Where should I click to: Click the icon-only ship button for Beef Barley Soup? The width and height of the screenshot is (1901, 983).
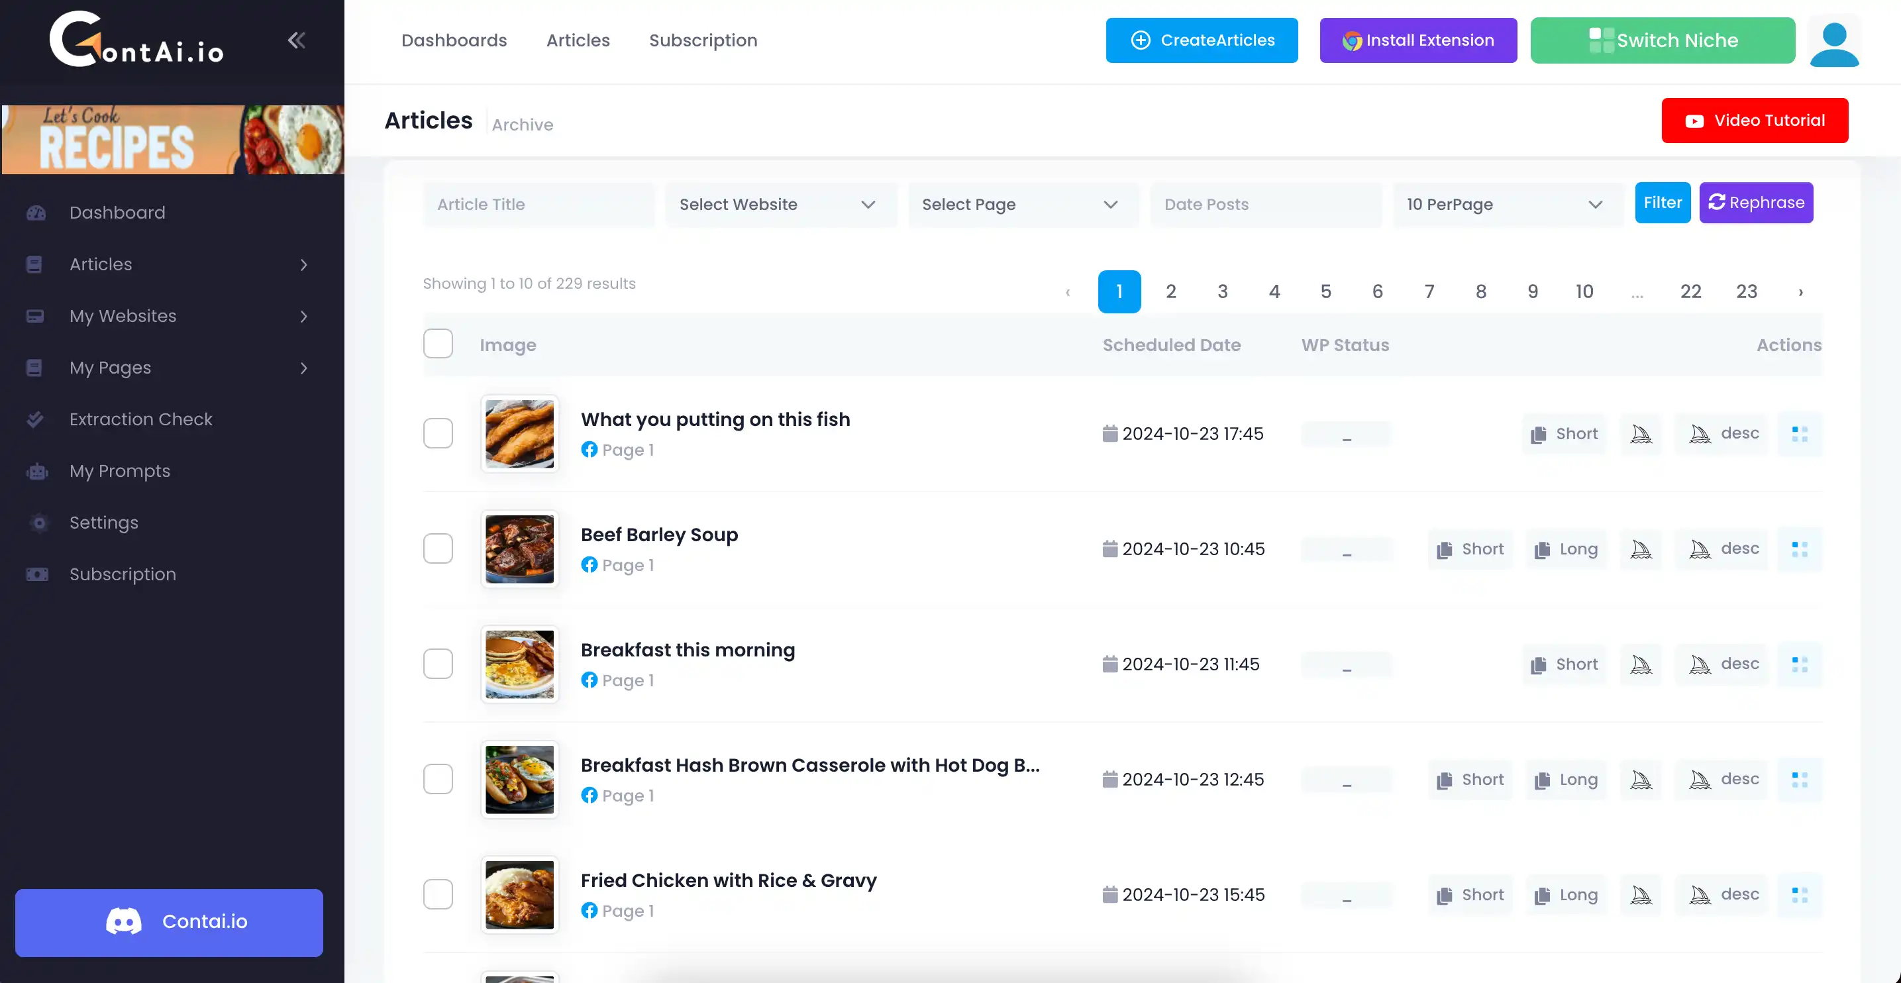pos(1641,548)
